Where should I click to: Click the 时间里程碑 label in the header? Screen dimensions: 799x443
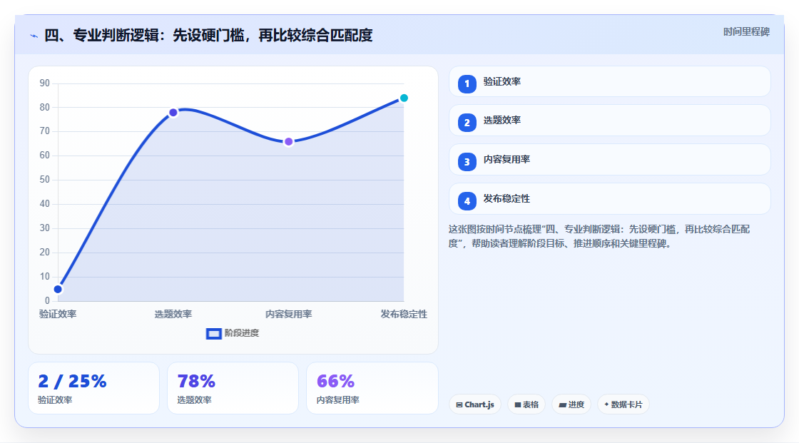pos(746,31)
